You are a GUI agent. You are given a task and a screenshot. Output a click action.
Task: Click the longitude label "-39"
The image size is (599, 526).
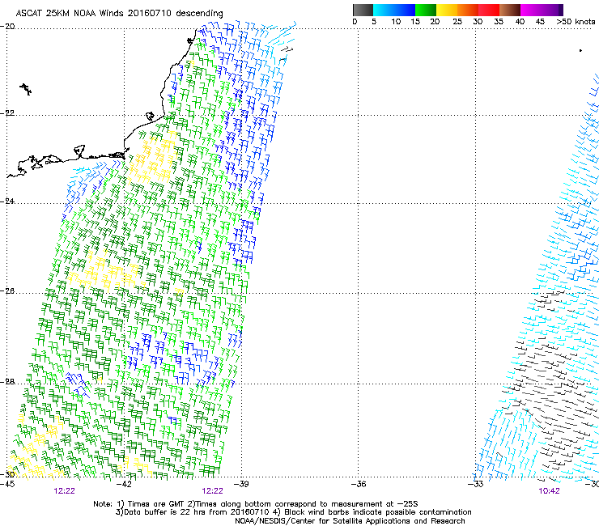click(241, 484)
